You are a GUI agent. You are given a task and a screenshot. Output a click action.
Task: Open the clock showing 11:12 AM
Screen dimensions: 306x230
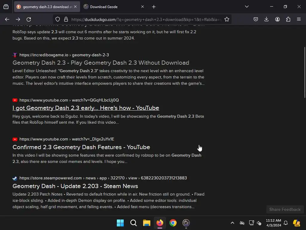coord(274,223)
